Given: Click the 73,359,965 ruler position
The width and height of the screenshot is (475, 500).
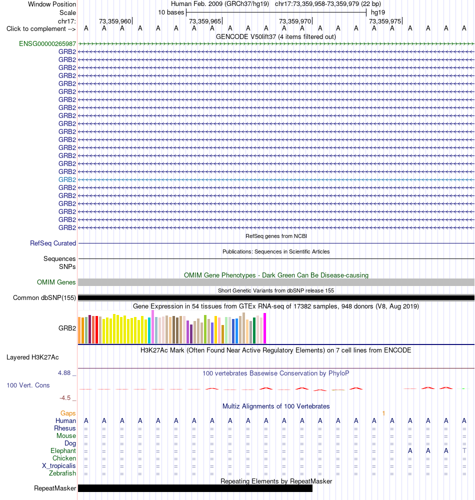Looking at the screenshot, I should [205, 21].
